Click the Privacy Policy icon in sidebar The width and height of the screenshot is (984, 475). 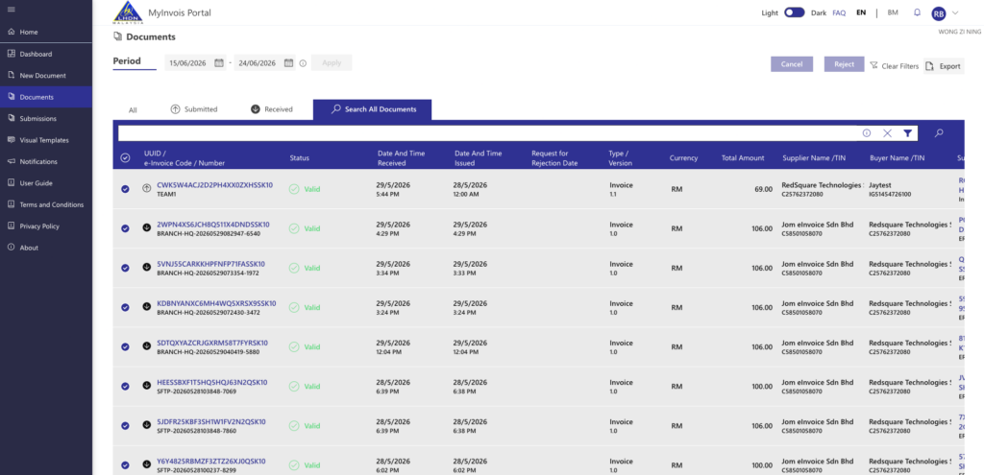click(12, 226)
